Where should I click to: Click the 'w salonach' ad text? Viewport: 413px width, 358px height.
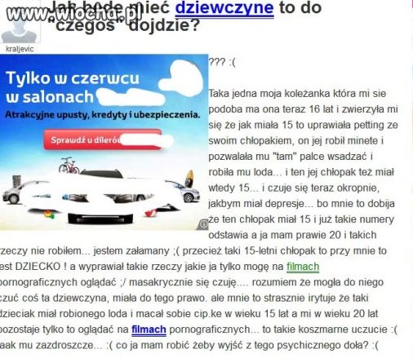50,97
